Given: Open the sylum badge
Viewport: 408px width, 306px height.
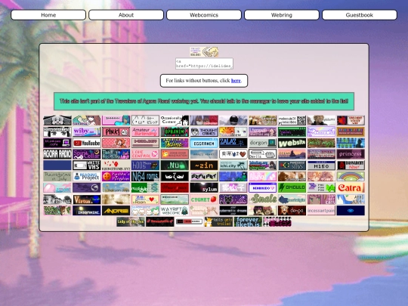Looking at the screenshot, I should [x=204, y=187].
